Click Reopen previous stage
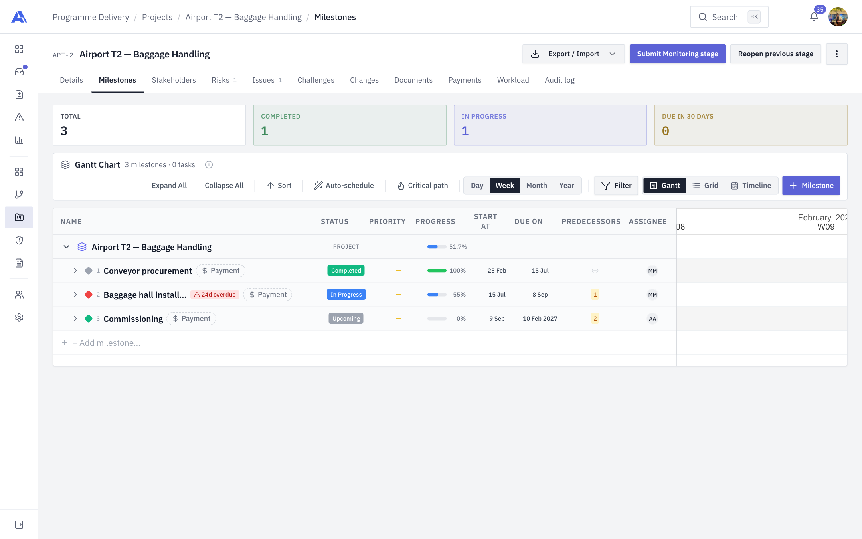The width and height of the screenshot is (862, 539). [775, 54]
